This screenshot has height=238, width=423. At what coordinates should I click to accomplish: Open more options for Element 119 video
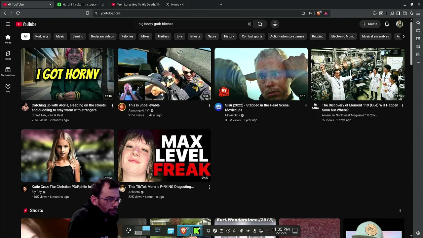(x=403, y=105)
